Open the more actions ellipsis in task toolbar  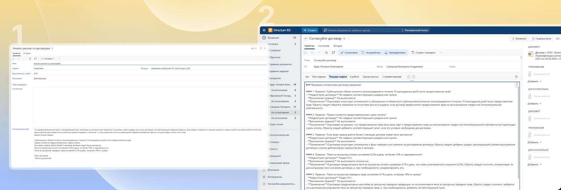pyautogui.click(x=441, y=53)
